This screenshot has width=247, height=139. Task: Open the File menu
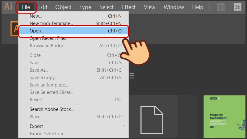pyautogui.click(x=26, y=7)
